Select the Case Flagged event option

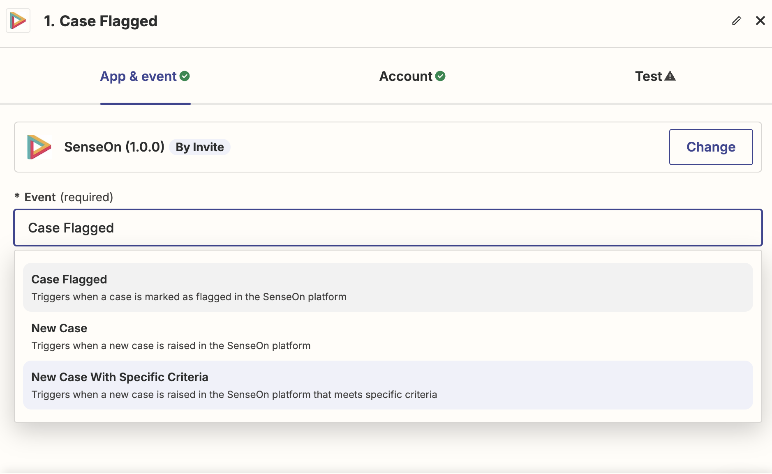[x=388, y=288]
